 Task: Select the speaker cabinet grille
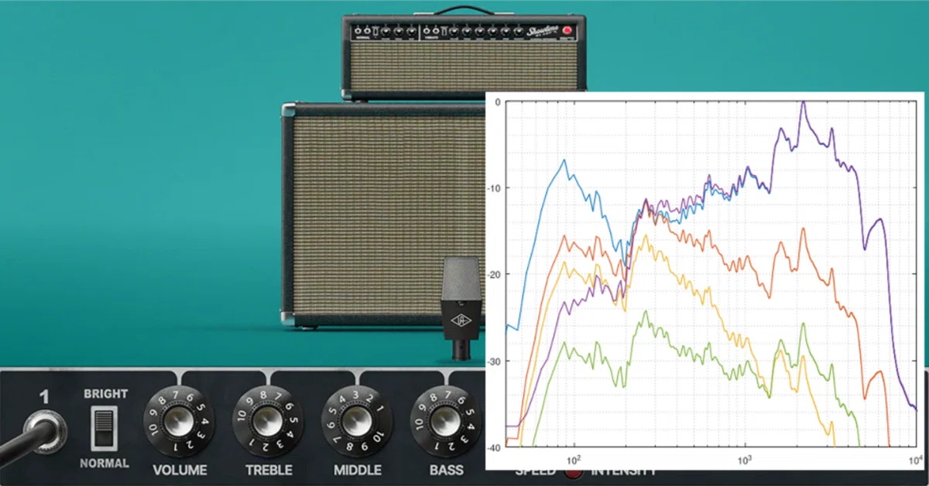pos(389,217)
